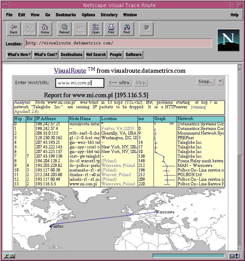
Task: Click the Software directory button
Action: (134, 54)
